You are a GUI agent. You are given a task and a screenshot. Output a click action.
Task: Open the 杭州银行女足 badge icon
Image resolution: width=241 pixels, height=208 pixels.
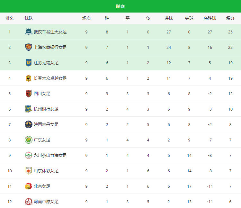pos(28,109)
